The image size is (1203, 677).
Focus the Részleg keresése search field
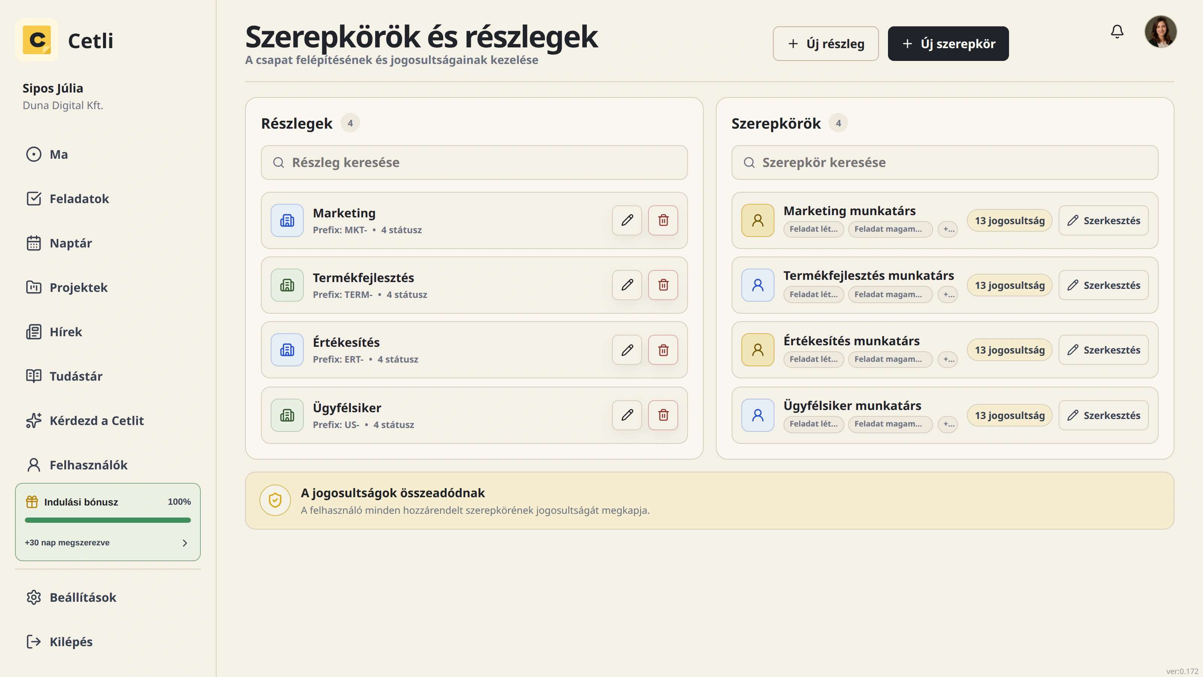(x=474, y=162)
